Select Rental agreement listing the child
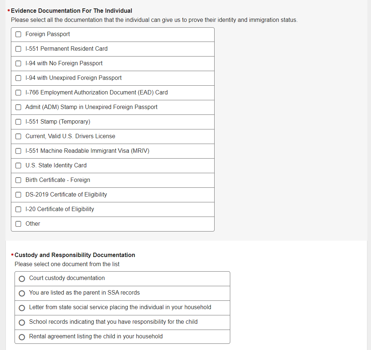This screenshot has width=371, height=350. (22, 337)
